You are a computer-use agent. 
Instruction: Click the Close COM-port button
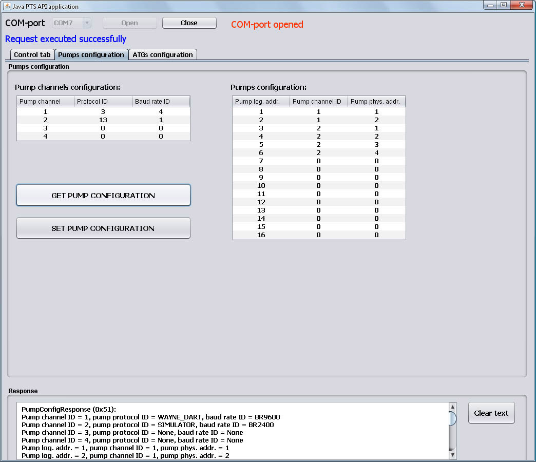tap(189, 23)
